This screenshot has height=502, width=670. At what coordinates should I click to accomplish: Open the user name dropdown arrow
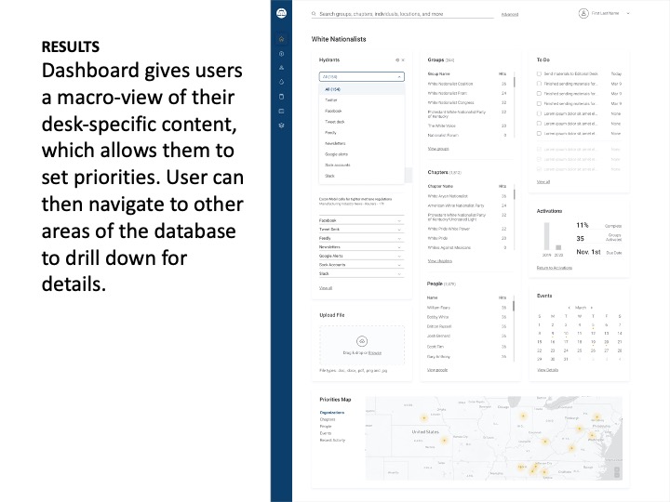628,14
